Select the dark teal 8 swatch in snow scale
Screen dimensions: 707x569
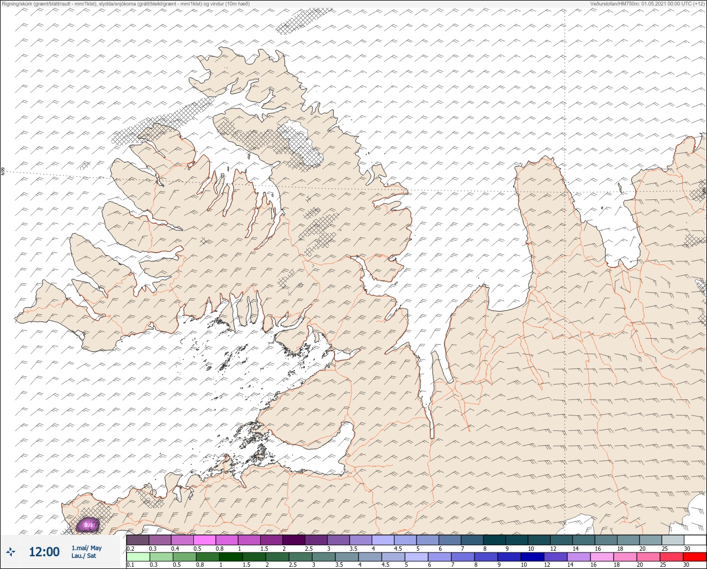[494, 540]
